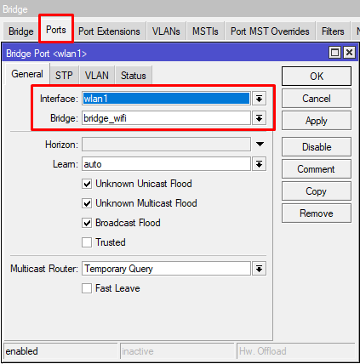Screen dimensions: 360x364
Task: Open the Multicast Router dropdown arrow
Action: [x=259, y=269]
